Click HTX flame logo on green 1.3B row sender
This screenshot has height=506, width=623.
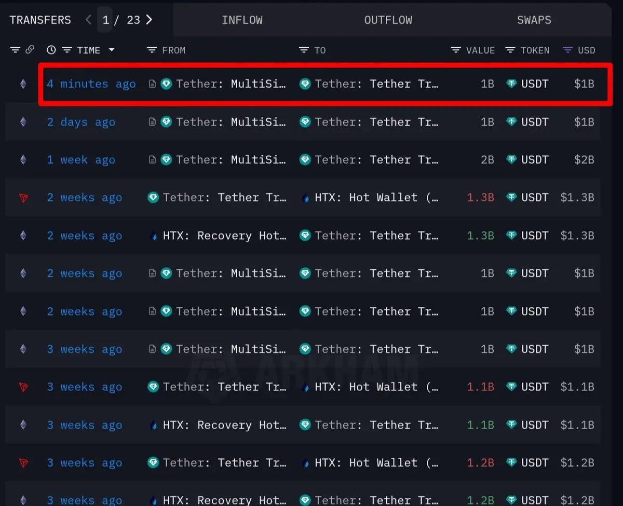153,236
